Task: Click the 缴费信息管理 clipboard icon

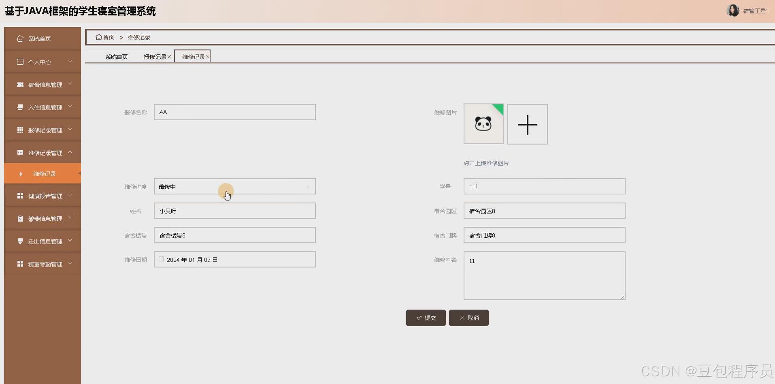Action: click(20, 218)
